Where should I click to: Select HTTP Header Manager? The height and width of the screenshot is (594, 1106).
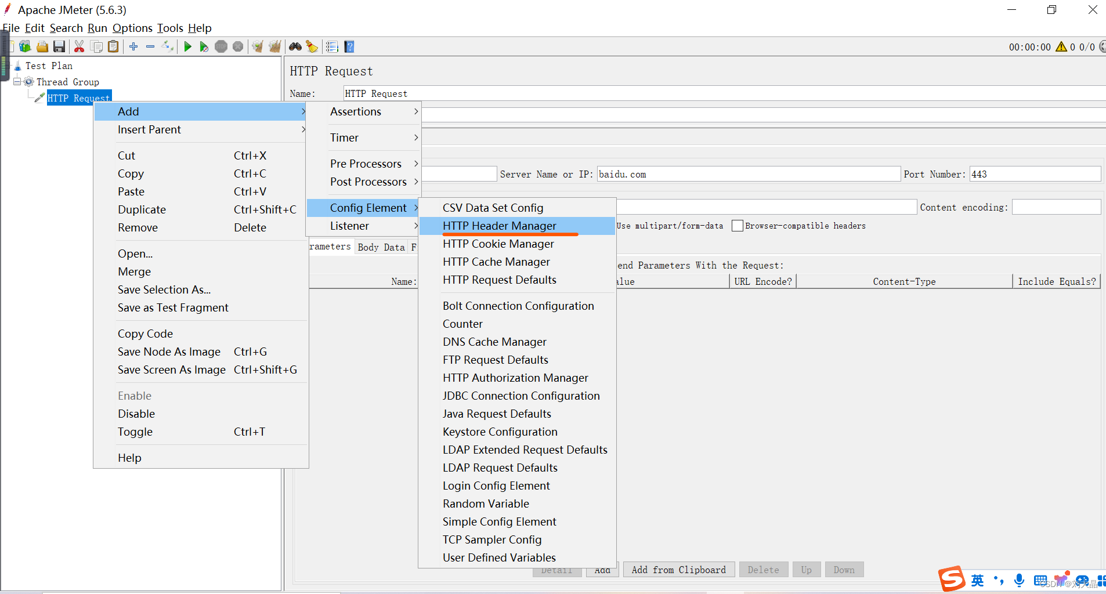[x=517, y=226]
